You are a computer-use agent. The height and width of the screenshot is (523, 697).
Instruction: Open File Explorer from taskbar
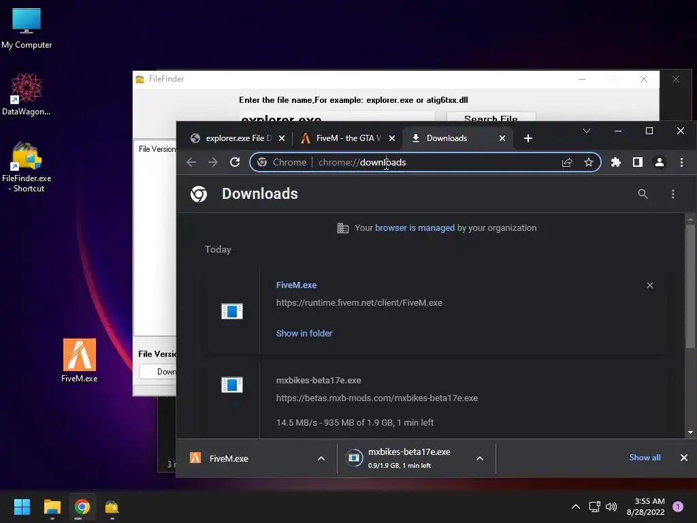point(52,507)
